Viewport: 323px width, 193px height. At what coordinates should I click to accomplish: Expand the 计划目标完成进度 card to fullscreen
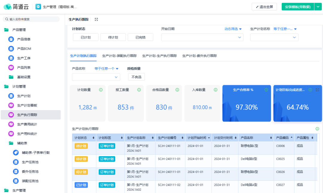(317, 90)
